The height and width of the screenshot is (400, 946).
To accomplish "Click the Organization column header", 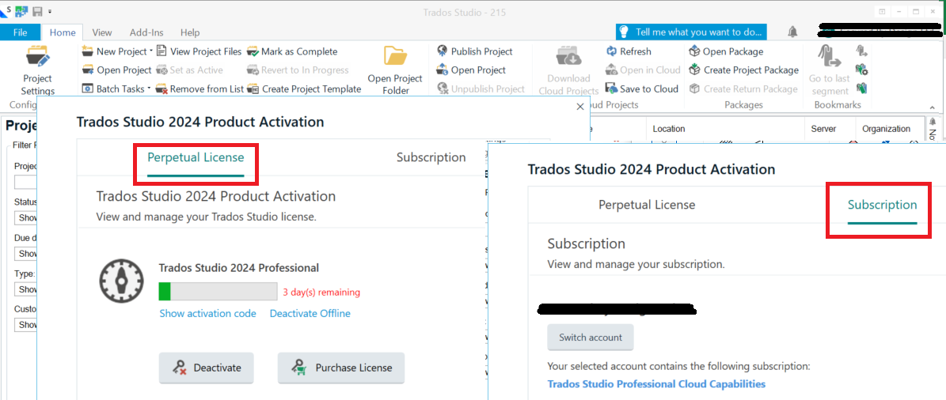I will coord(887,129).
